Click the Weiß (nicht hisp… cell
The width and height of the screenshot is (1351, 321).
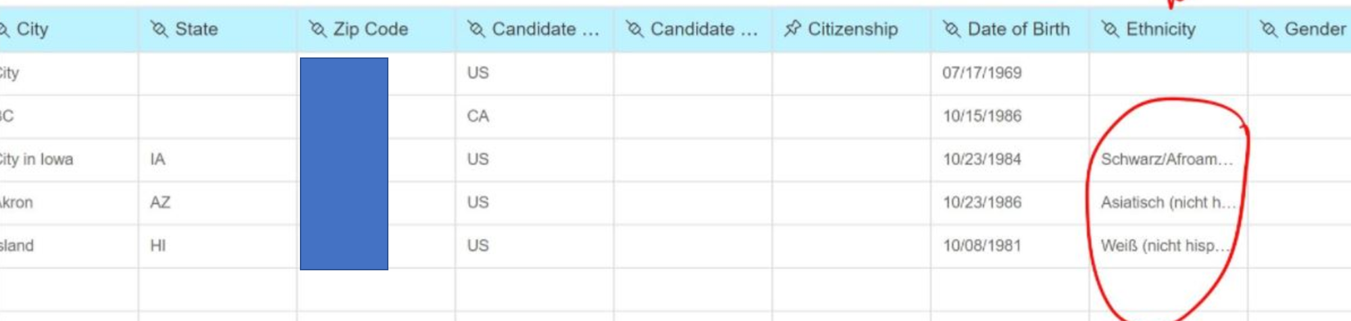1168,246
